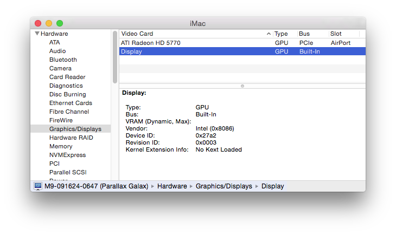Click Graphics/Displays in the path bar
This screenshot has height=235, width=396.
223,186
